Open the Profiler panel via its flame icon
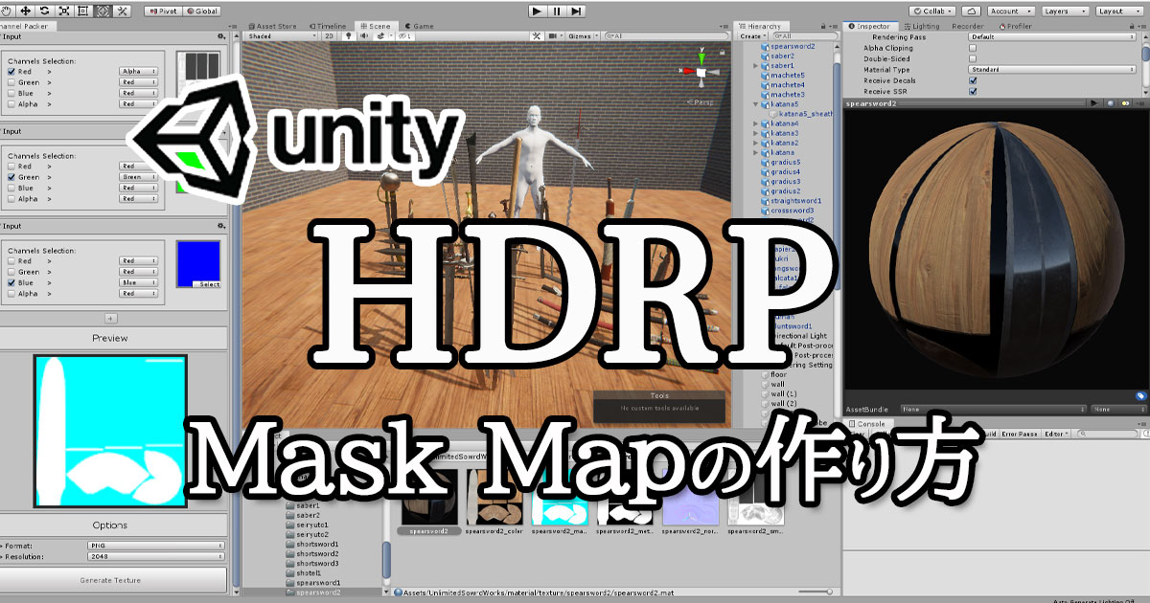The width and height of the screenshot is (1150, 603). (1017, 26)
